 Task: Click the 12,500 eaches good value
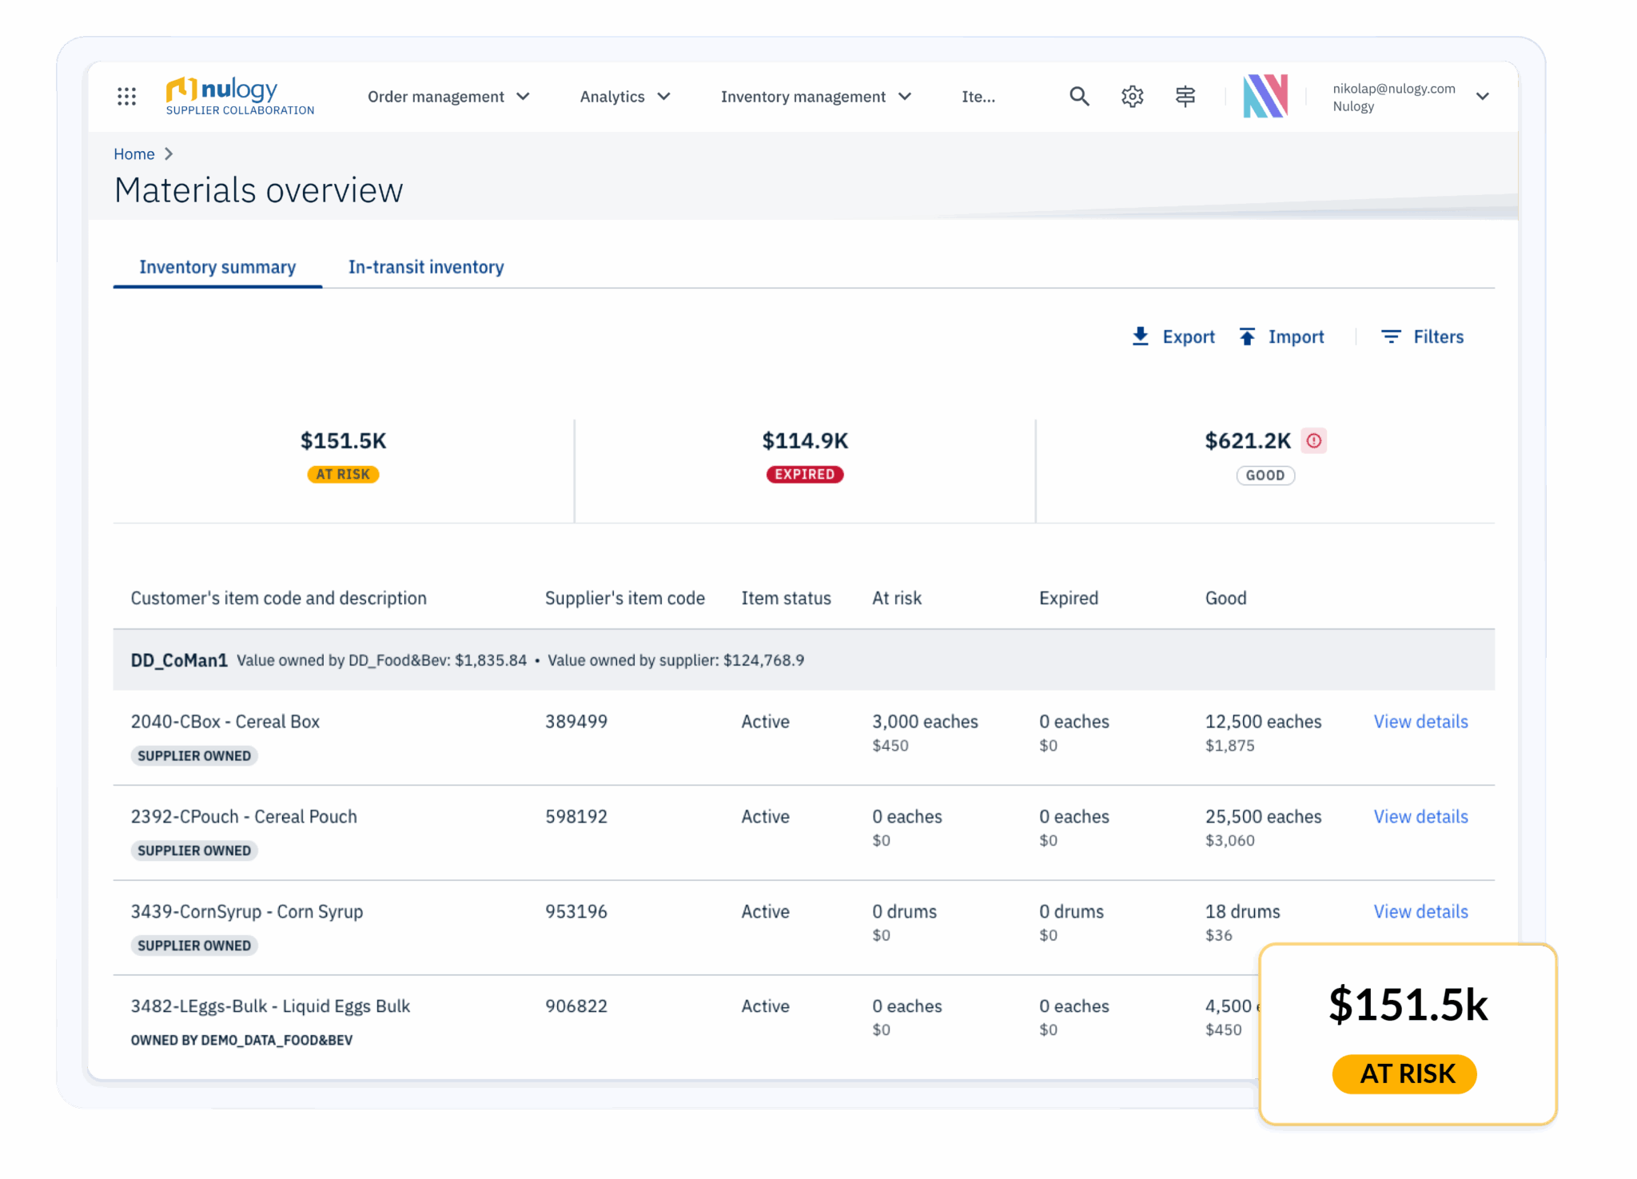(x=1263, y=722)
